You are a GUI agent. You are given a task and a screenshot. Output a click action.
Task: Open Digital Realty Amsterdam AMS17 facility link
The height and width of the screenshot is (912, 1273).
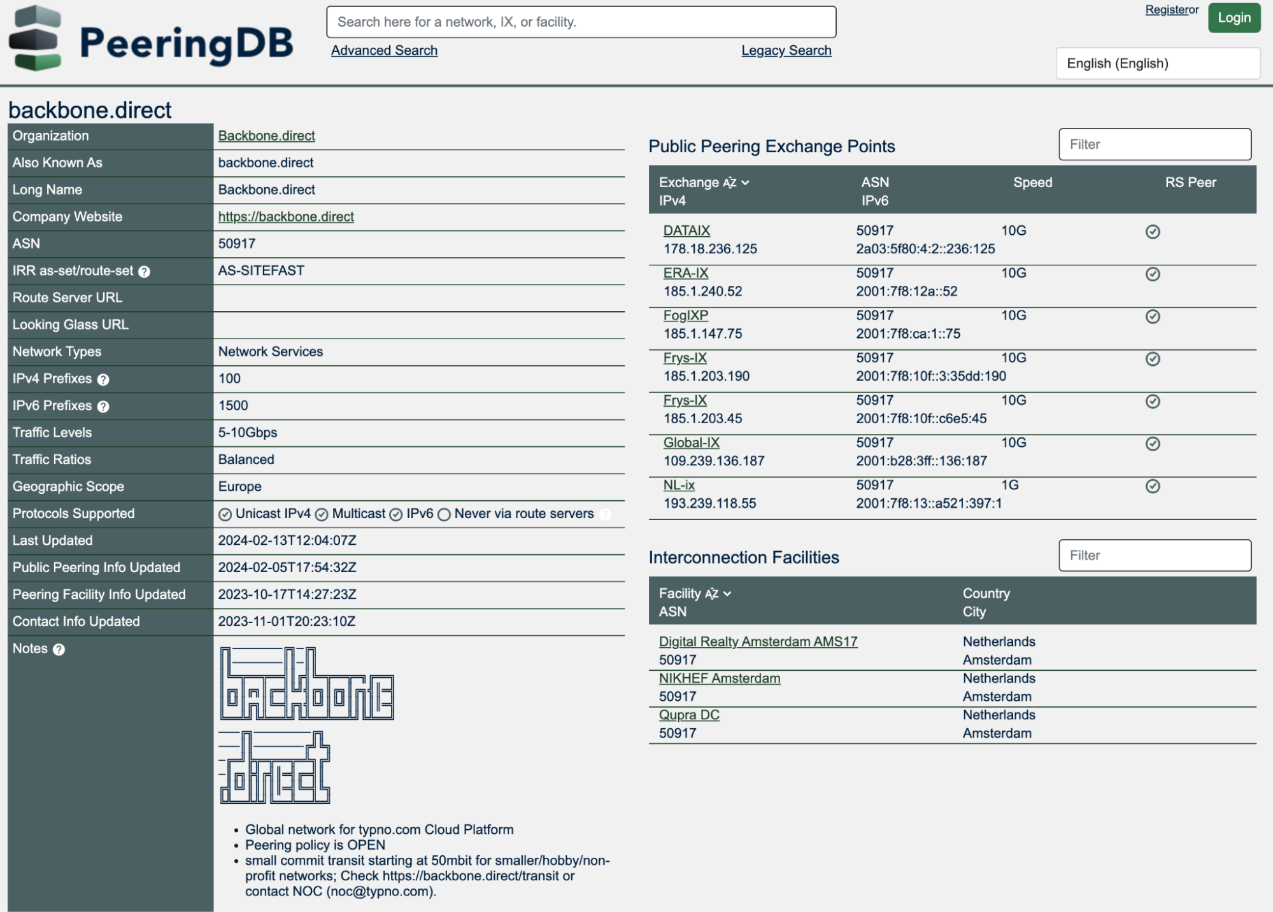tap(758, 642)
